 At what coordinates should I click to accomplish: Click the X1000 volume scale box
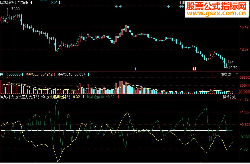tap(245, 92)
